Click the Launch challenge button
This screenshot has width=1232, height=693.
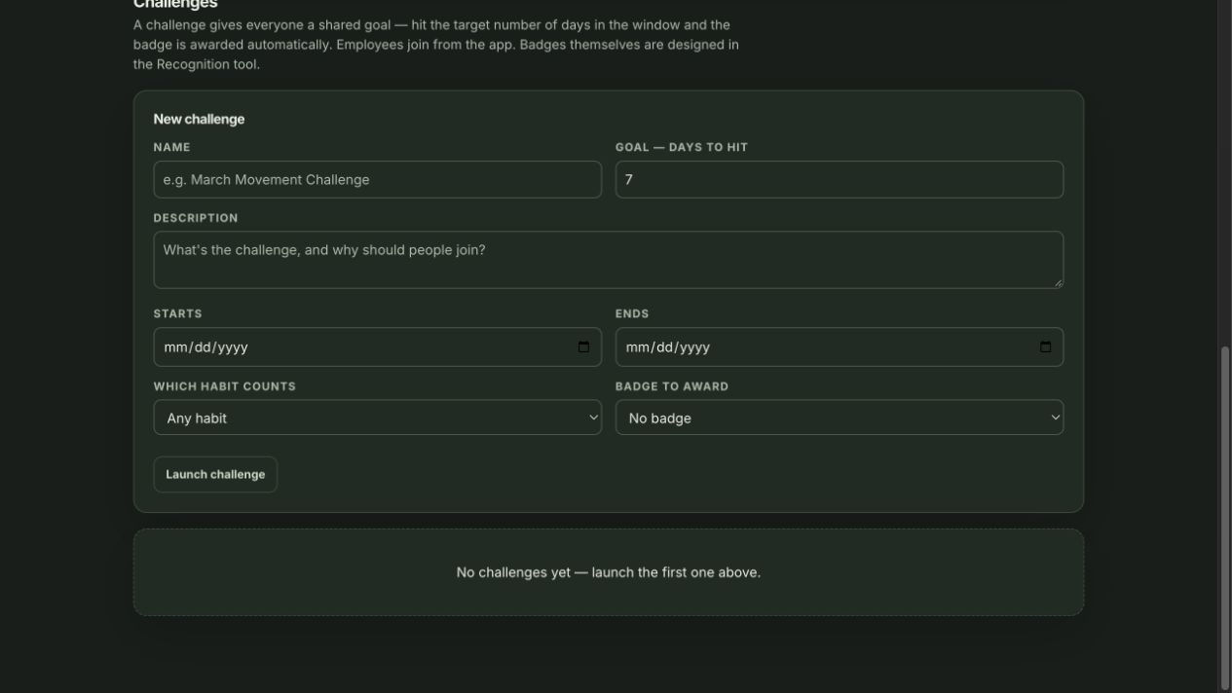[215, 475]
